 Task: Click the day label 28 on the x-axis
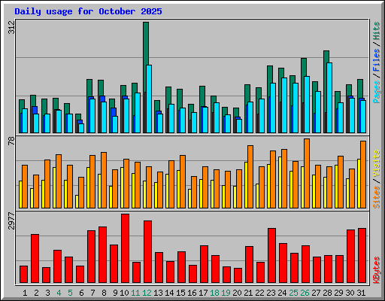327,293
